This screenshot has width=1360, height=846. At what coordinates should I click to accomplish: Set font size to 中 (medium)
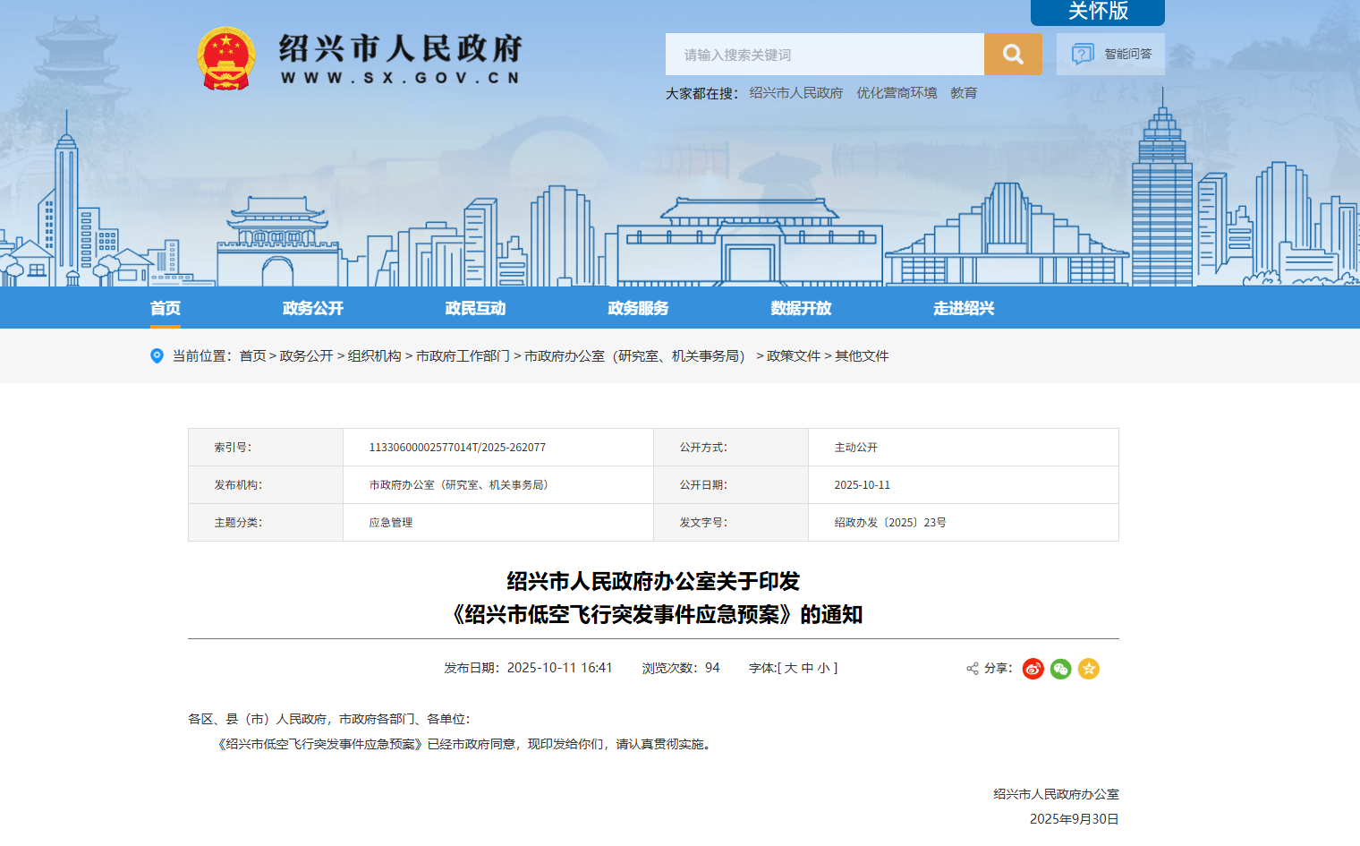tap(807, 668)
